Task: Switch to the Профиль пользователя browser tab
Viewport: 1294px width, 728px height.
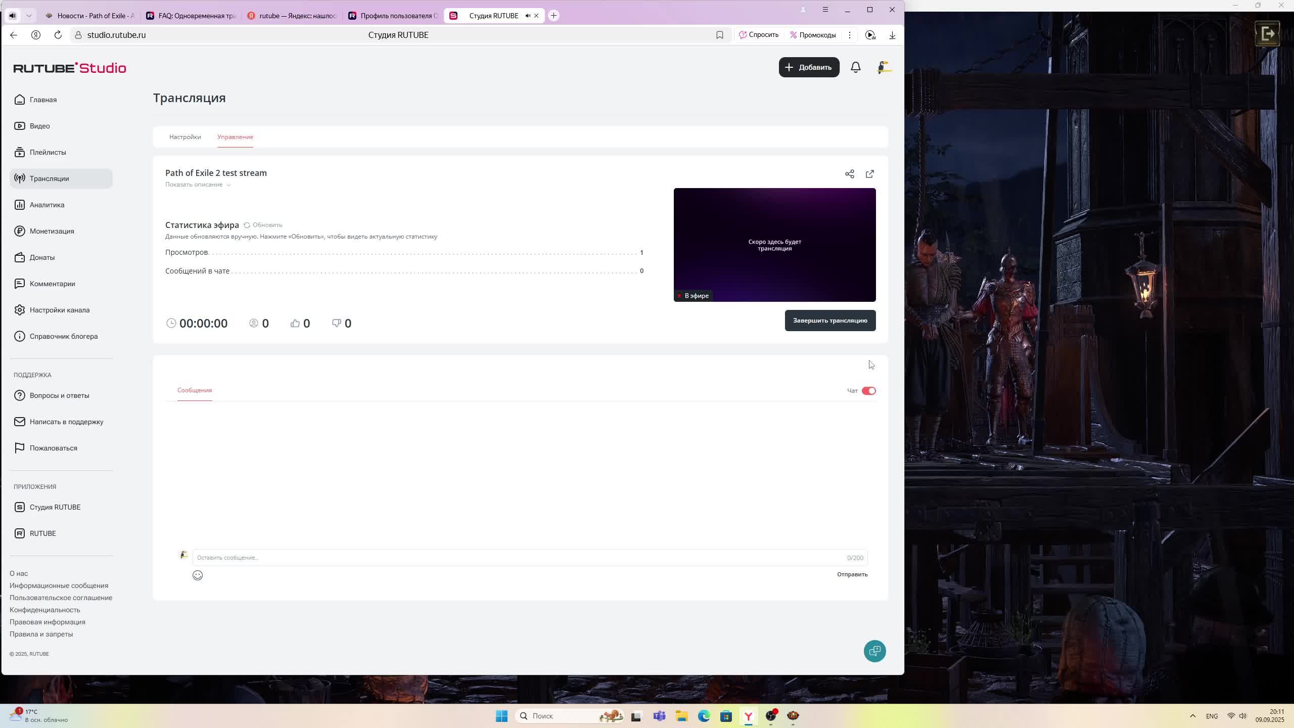Action: [394, 16]
